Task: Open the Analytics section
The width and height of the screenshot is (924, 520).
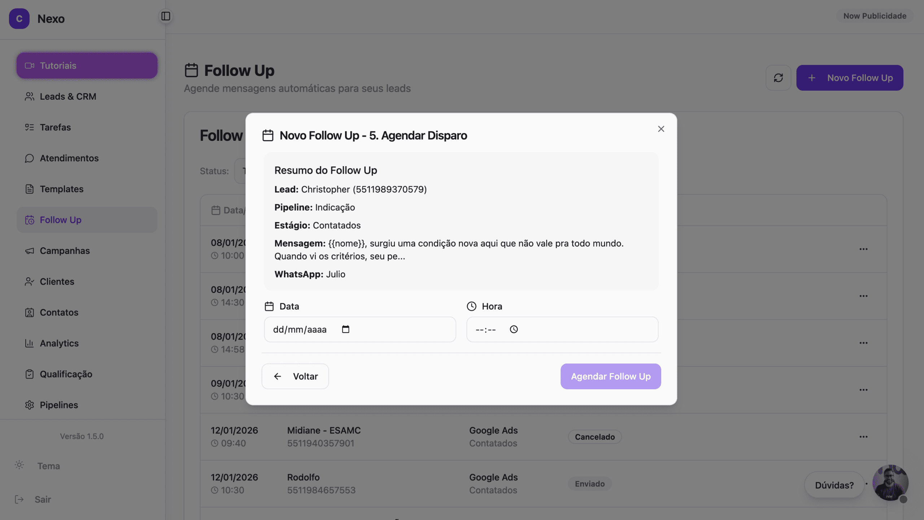Action: point(59,343)
